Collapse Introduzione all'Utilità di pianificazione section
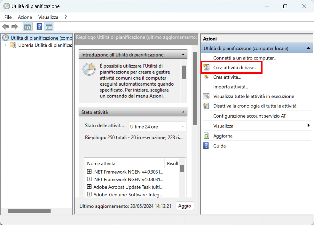The height and width of the screenshot is (225, 314). 183,55
